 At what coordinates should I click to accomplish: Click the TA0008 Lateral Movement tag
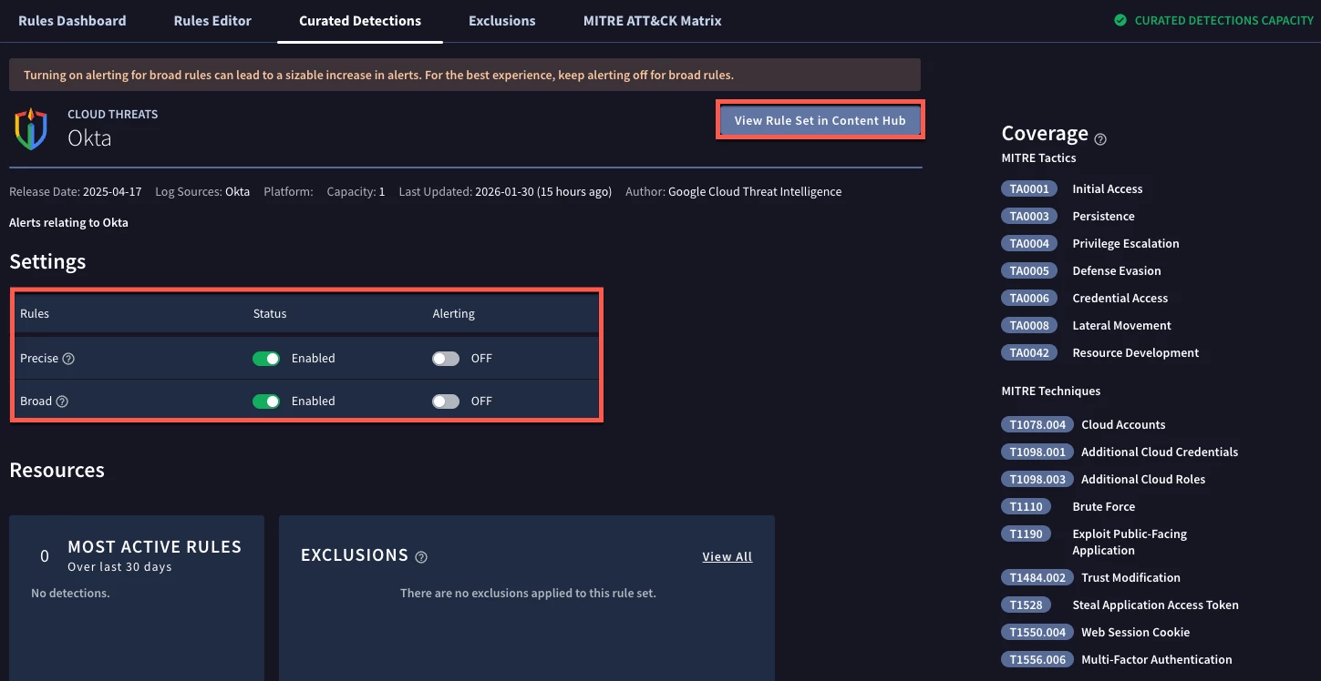[1029, 325]
